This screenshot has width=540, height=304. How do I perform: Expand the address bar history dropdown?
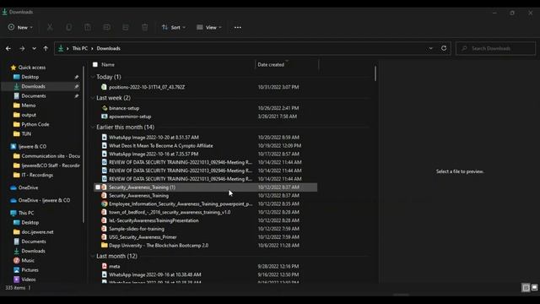click(x=430, y=49)
